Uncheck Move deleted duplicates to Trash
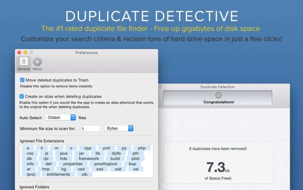 click(x=22, y=80)
